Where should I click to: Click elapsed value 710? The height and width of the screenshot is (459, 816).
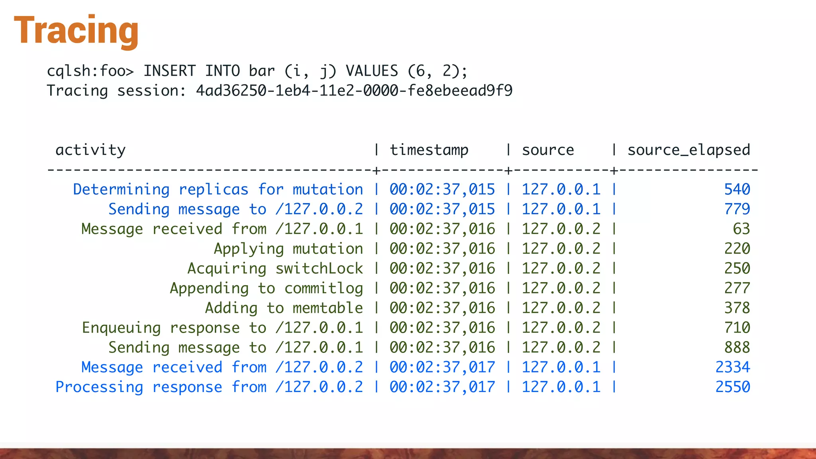coord(737,328)
